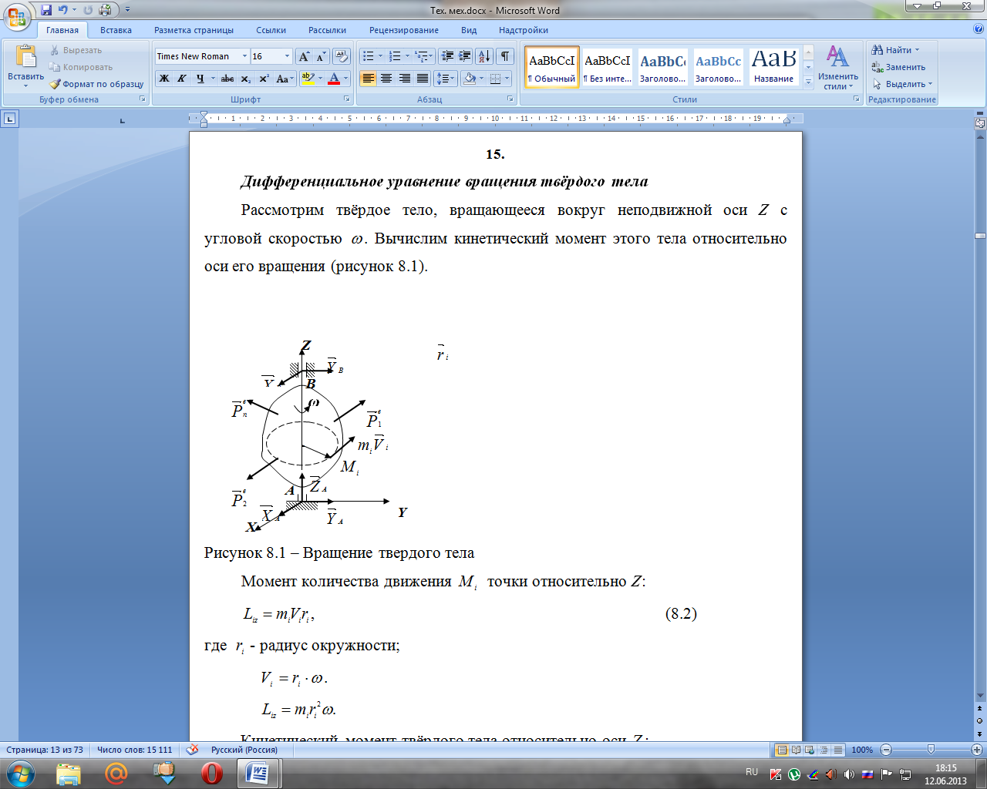Open change case Аа dropdown
Screen dimensions: 987x789
[284, 79]
